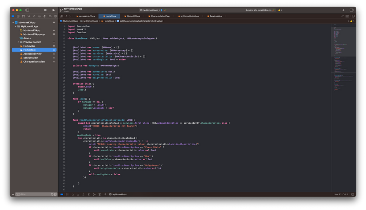Image resolution: width=366 pixels, height=210 pixels.
Task: Open the MyHomeKitApp scheme selector
Action: click(x=149, y=10)
